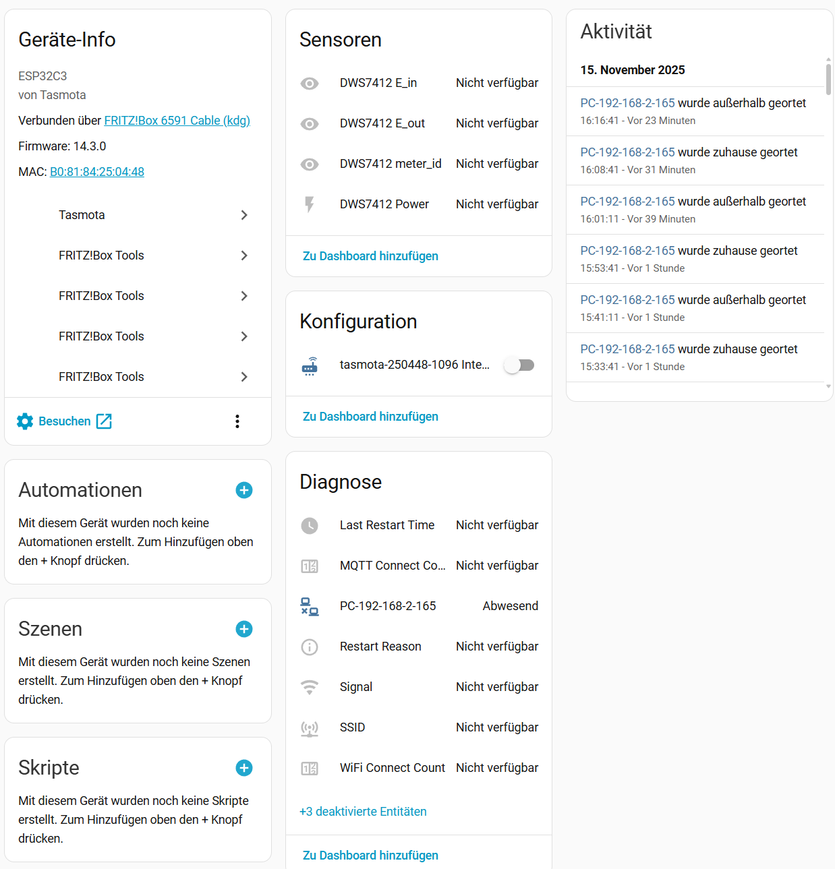Click the add Skripte plus icon
This screenshot has height=869, width=835.
(x=244, y=768)
